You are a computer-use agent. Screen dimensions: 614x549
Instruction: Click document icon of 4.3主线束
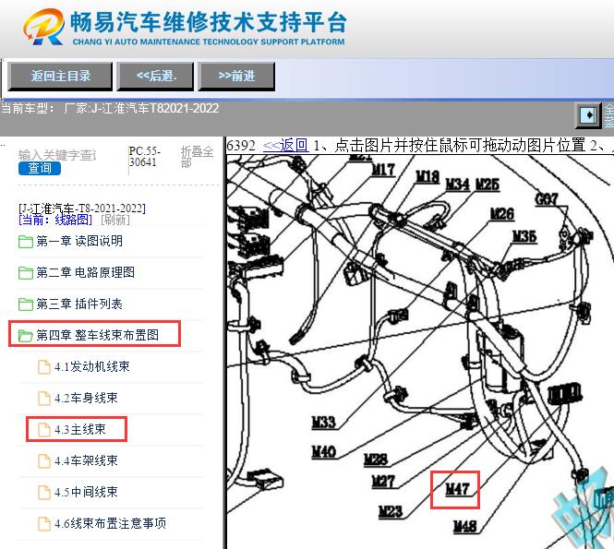(44, 430)
